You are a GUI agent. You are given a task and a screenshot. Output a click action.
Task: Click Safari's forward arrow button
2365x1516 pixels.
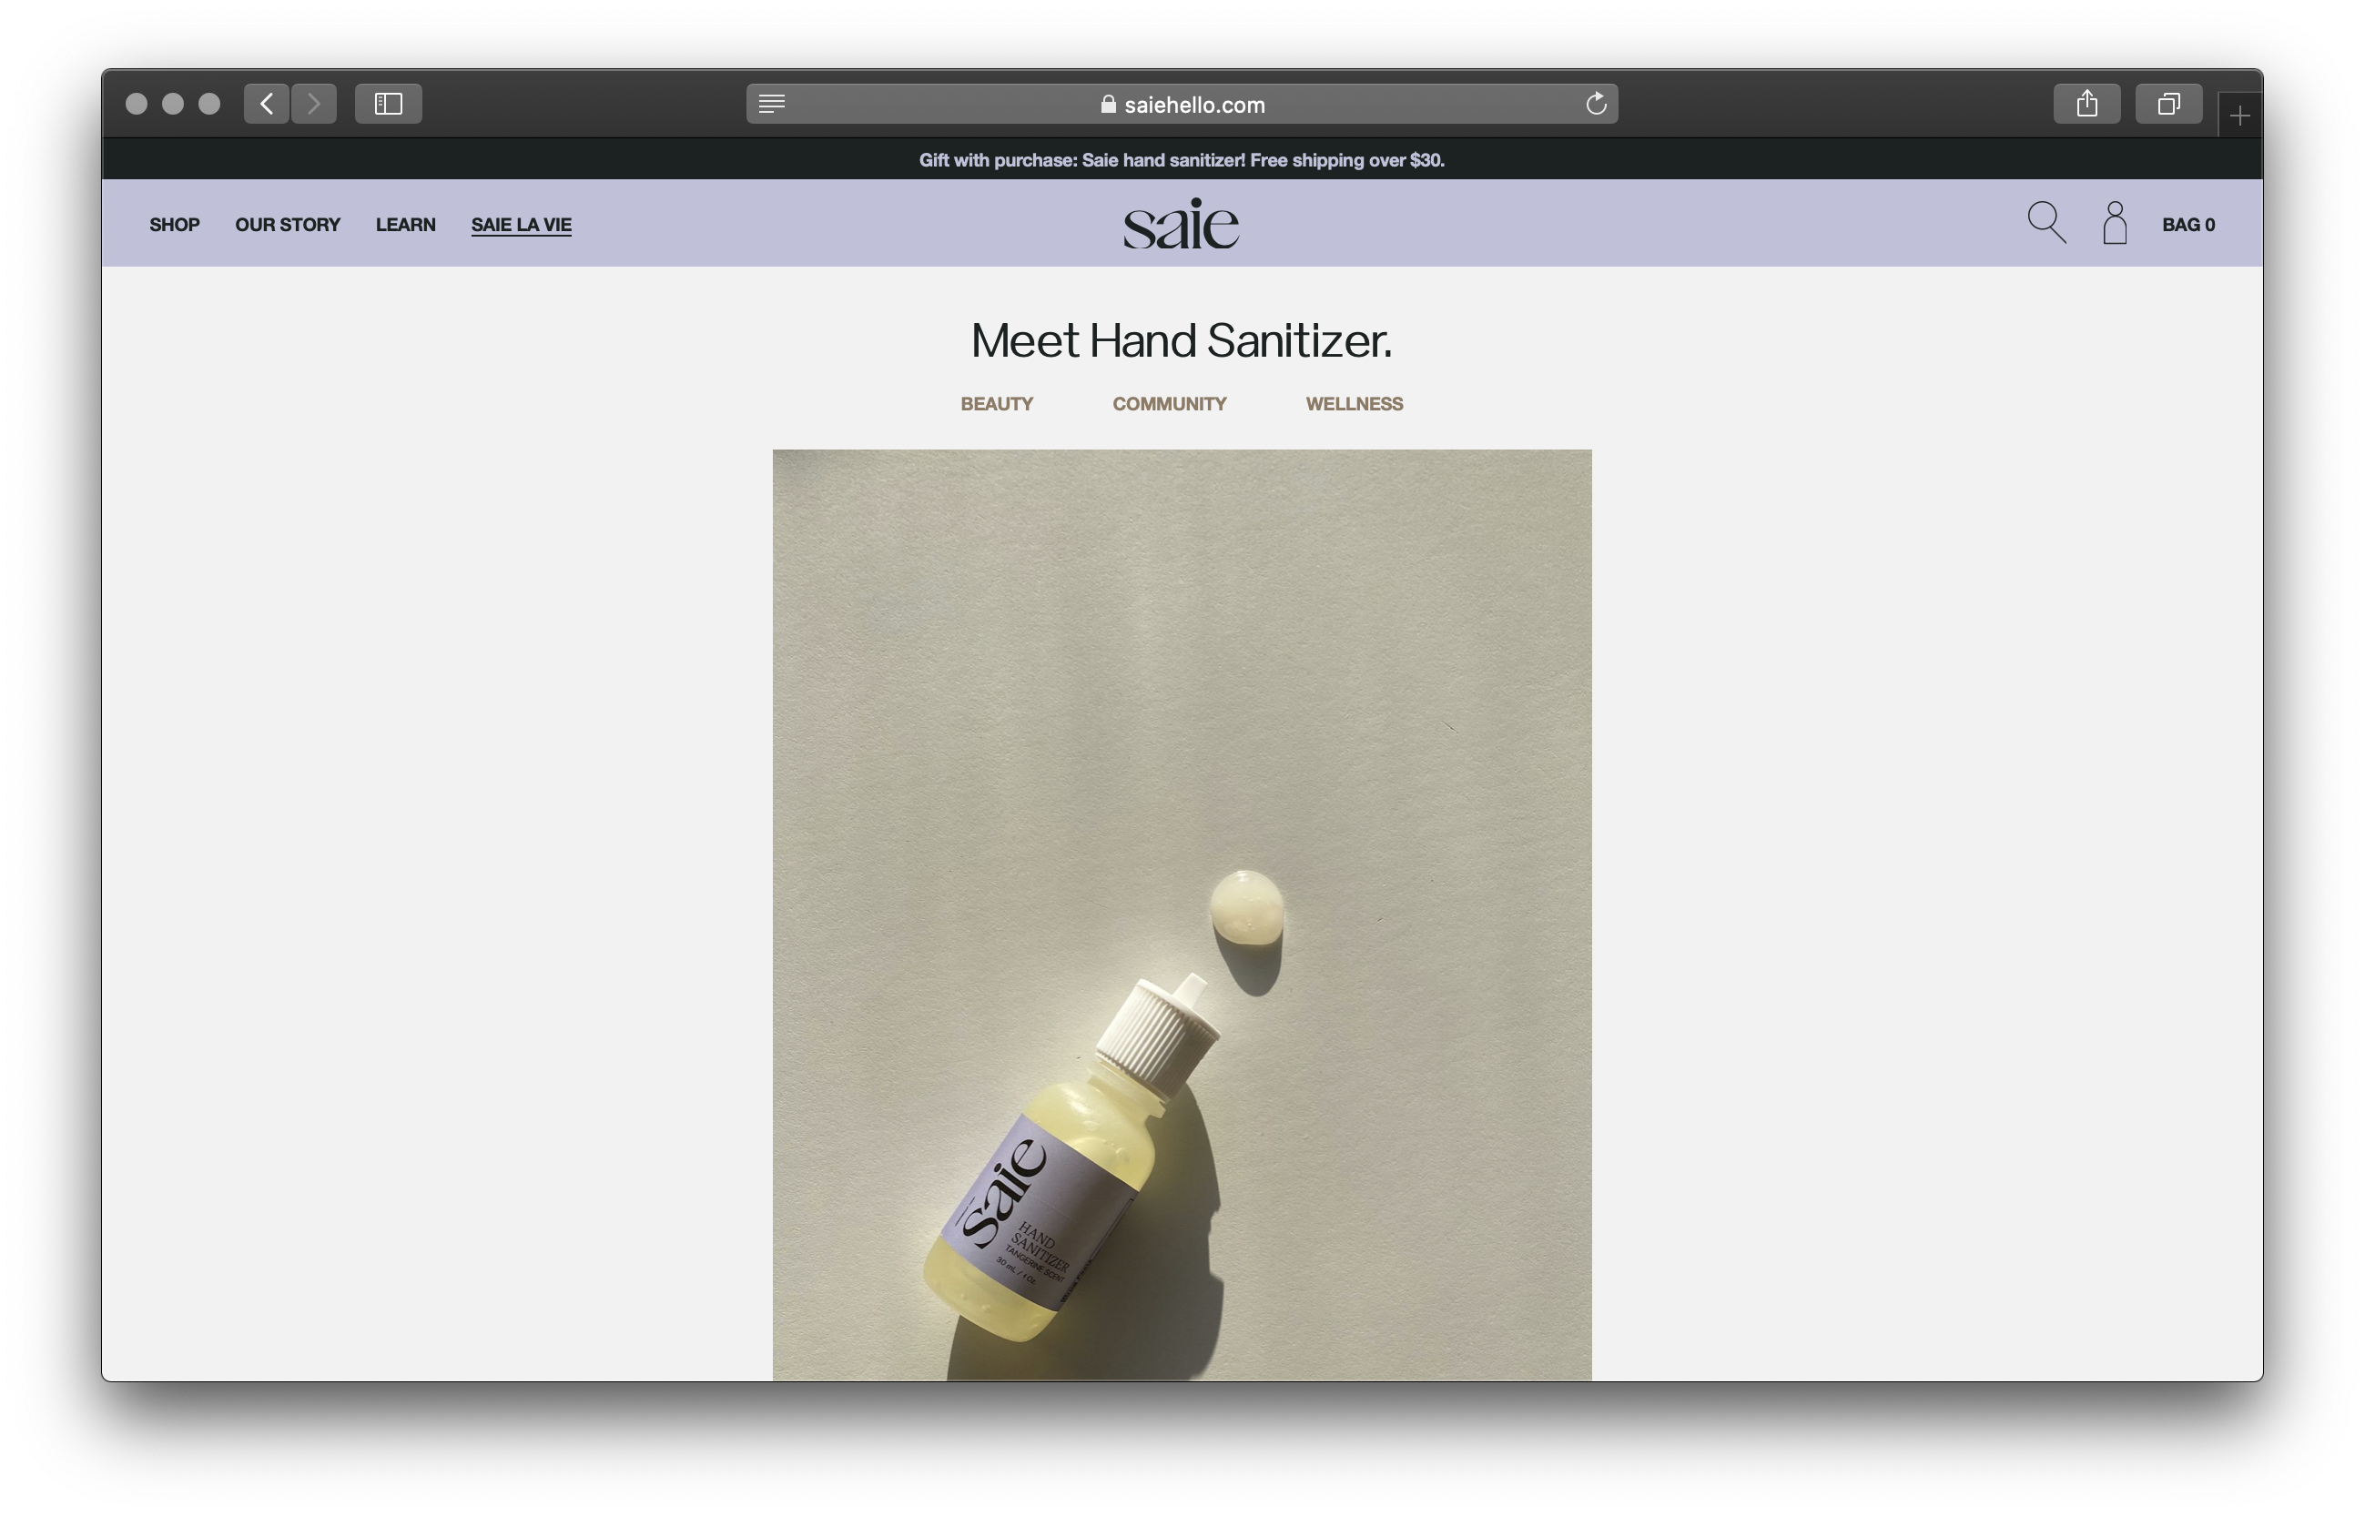click(x=314, y=104)
